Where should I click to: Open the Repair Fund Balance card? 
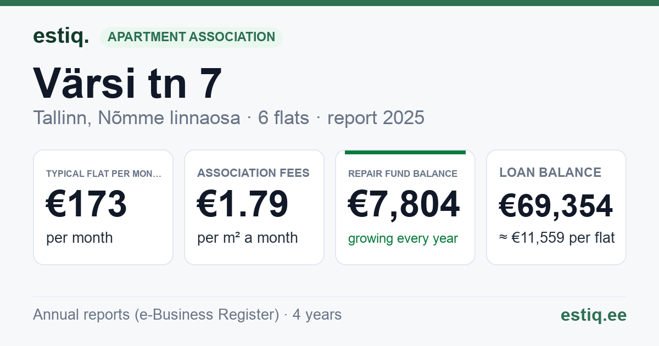click(405, 207)
